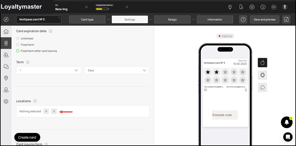Expand the Implementation dropdown
The height and width of the screenshot is (146, 296).
pos(127,7)
